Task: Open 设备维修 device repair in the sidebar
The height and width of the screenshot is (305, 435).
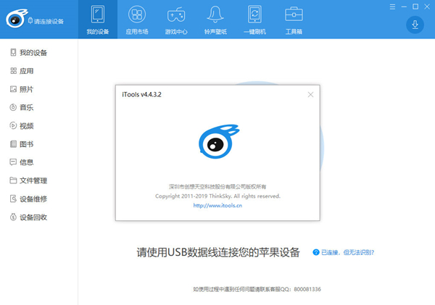Action: click(x=28, y=199)
